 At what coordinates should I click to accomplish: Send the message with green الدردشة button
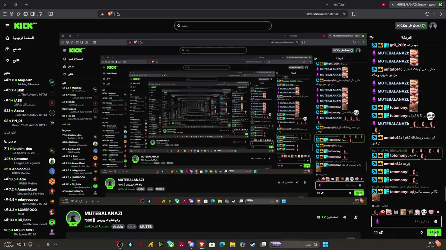(x=434, y=232)
